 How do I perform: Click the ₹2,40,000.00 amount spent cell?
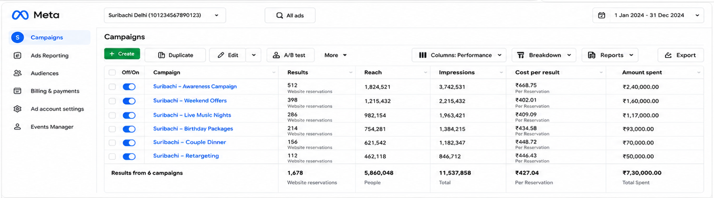[641, 87]
